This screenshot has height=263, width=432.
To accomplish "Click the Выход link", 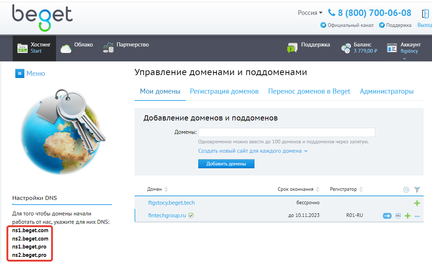I will click(425, 25).
